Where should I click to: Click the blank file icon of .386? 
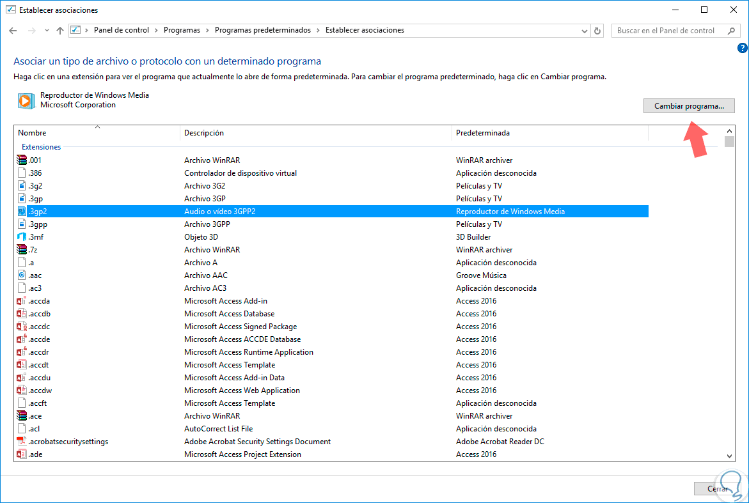22,173
